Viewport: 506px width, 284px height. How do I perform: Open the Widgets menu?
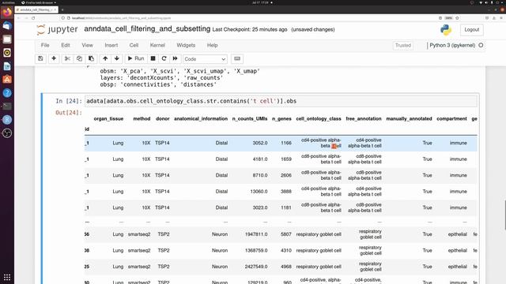click(186, 46)
